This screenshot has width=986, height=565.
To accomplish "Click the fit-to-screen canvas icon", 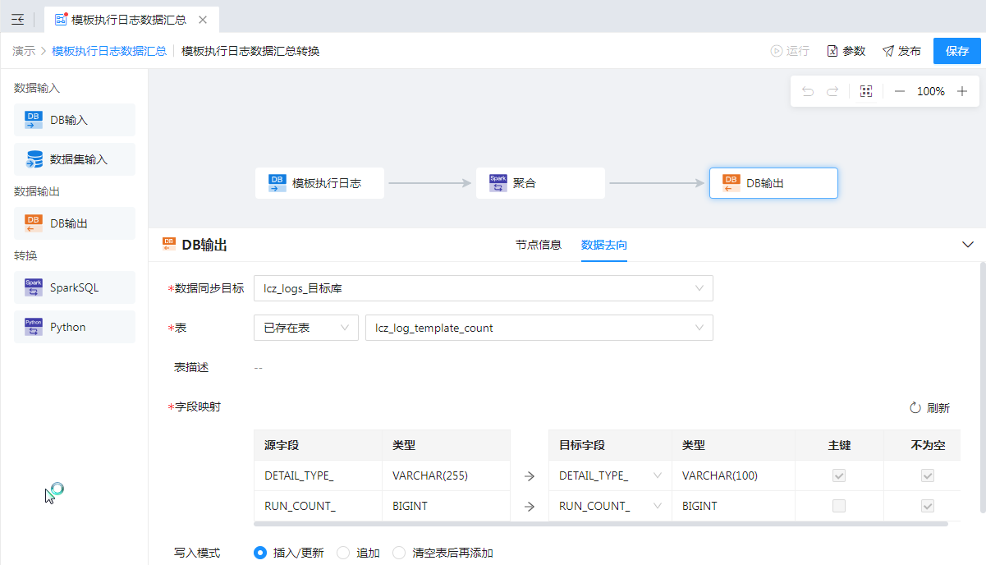I will 865,91.
